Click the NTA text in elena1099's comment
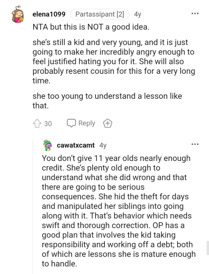Image resolution: width=209 pixels, height=274 pixels. coord(41,27)
